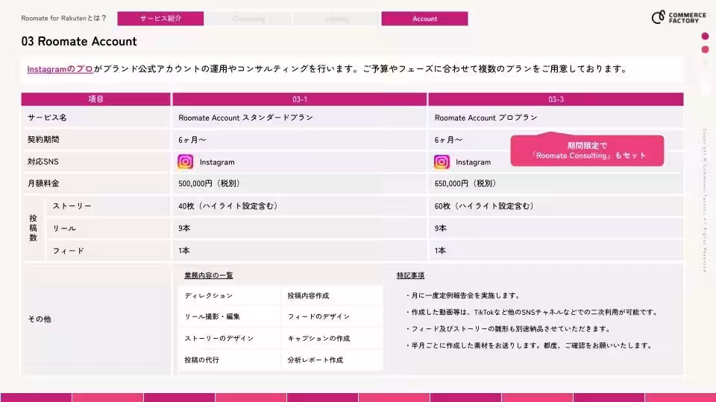
Task: Click Instagram icon in 03-1 column
Action: (x=186, y=162)
